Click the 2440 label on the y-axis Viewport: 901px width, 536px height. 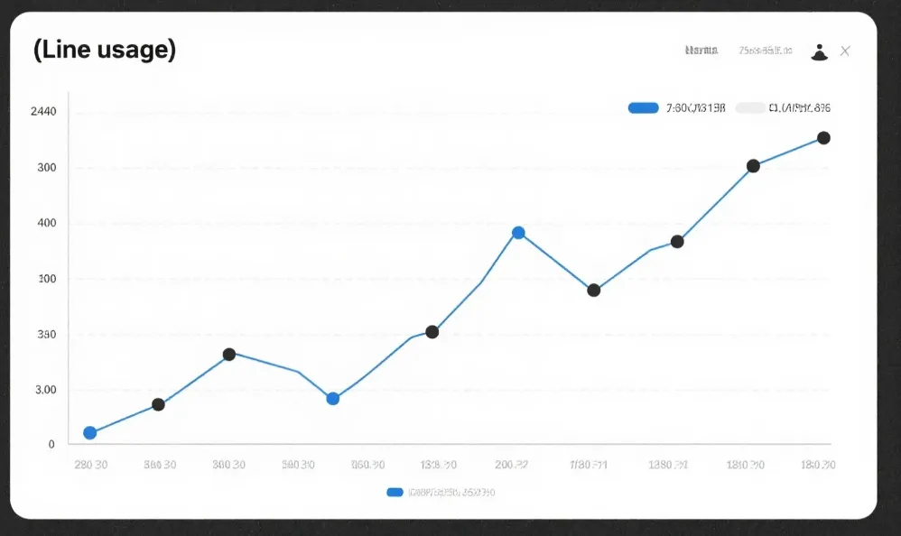coord(43,112)
